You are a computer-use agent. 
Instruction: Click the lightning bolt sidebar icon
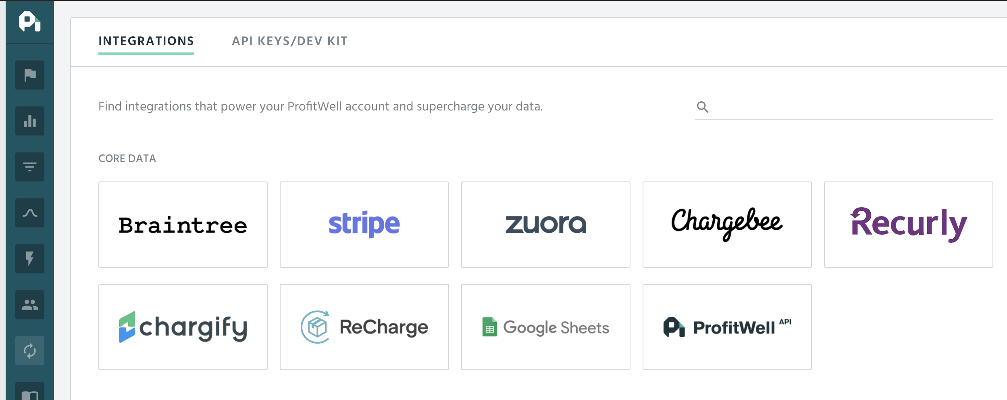tap(30, 259)
